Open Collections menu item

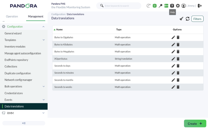(11, 67)
